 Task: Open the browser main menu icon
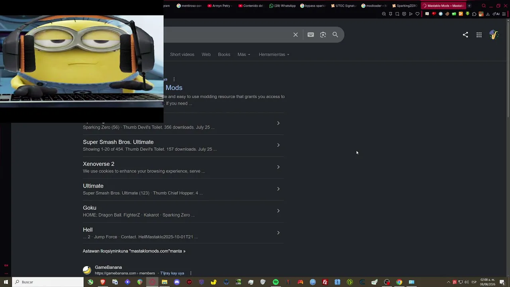pyautogui.click(x=504, y=14)
